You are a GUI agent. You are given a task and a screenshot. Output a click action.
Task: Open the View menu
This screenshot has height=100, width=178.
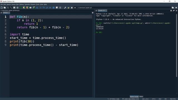tap(41, 4)
